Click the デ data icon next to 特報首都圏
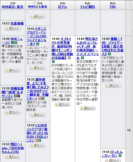Image resolution: width=133 pixels, height=162 pixels. point(19,96)
